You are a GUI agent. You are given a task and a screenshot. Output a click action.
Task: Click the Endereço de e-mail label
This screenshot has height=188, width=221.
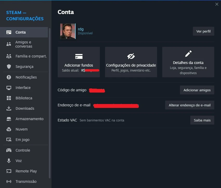coord(74,105)
